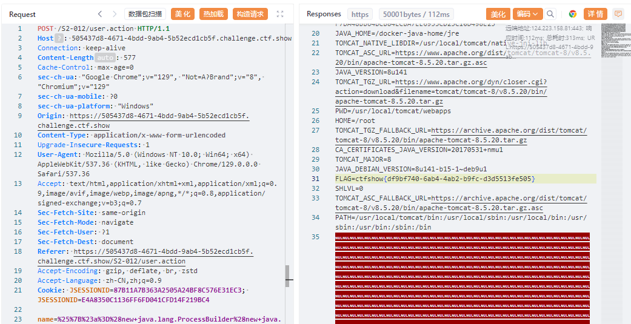Click the Upgrade-Insecure-Requests: 1 line
Screen dimensions: 631x324
point(94,145)
